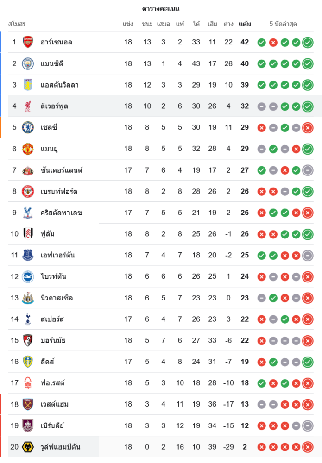Click the ตารางคะแนน table title
The image size is (322, 463).
[161, 9]
